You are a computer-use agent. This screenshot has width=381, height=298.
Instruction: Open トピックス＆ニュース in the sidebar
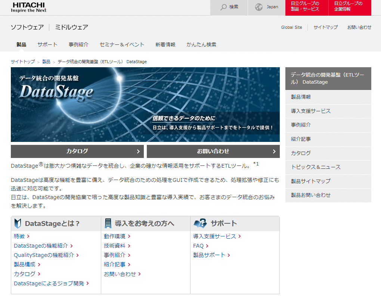pos(328,167)
